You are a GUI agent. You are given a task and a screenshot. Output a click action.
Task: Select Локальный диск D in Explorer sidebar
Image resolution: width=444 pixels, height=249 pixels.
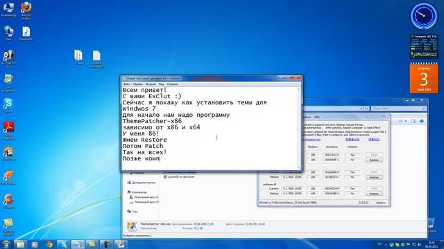tap(144, 202)
